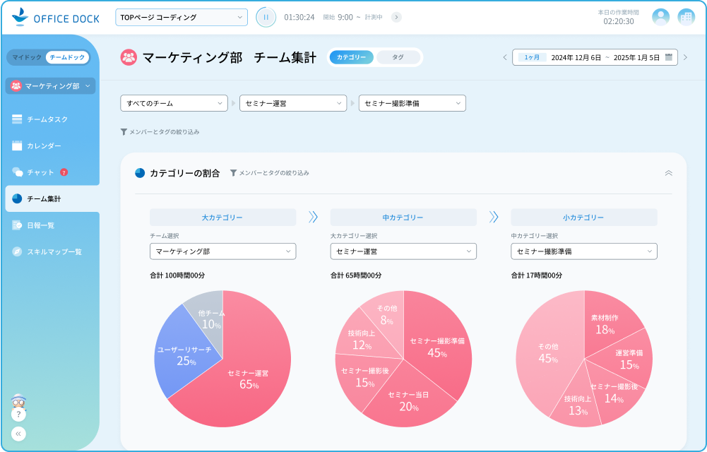Open the 中カテゴリー選択 セミナー撮影準備 dropdown
The image size is (707, 452).
(x=584, y=251)
